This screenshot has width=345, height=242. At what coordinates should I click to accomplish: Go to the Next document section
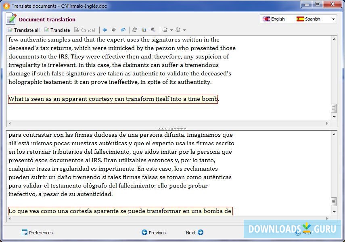pos(193,233)
